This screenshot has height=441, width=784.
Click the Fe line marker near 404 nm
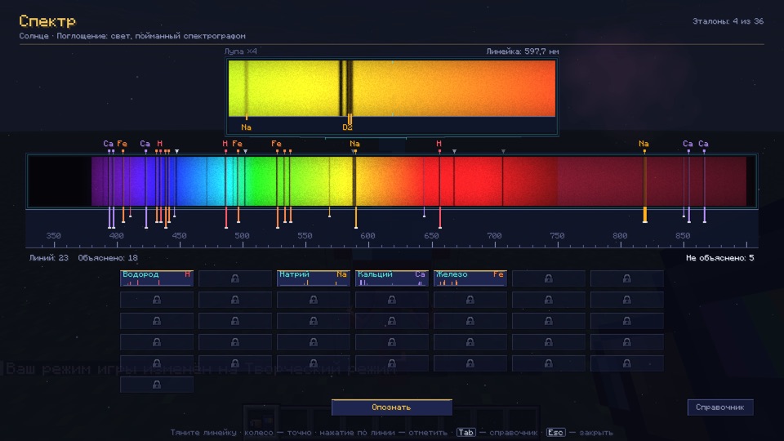(x=122, y=144)
